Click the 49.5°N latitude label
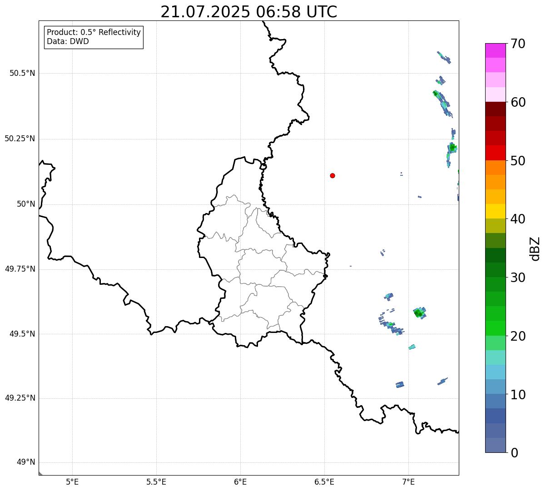The height and width of the screenshot is (491, 546). tap(22, 334)
